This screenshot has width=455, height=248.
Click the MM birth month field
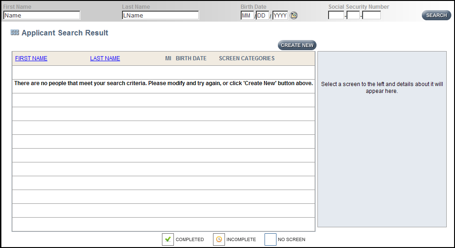[247, 15]
